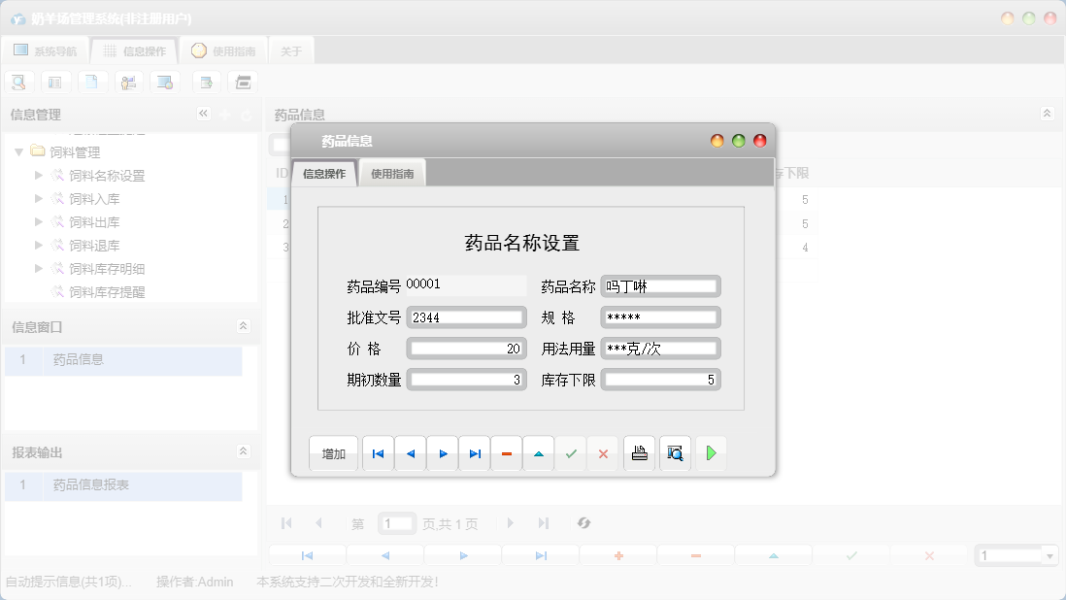Click the 药品名称 input field showing 吗丁啉
Image resolution: width=1066 pixels, height=600 pixels.
tap(660, 285)
